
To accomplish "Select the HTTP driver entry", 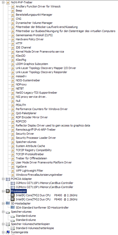I will pos(19,43).
